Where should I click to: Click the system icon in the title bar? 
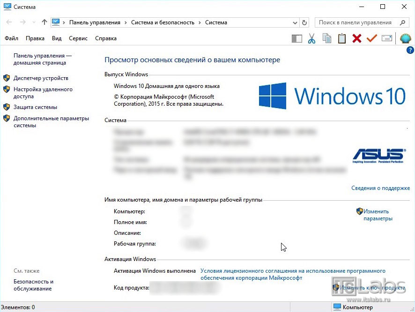click(x=7, y=7)
